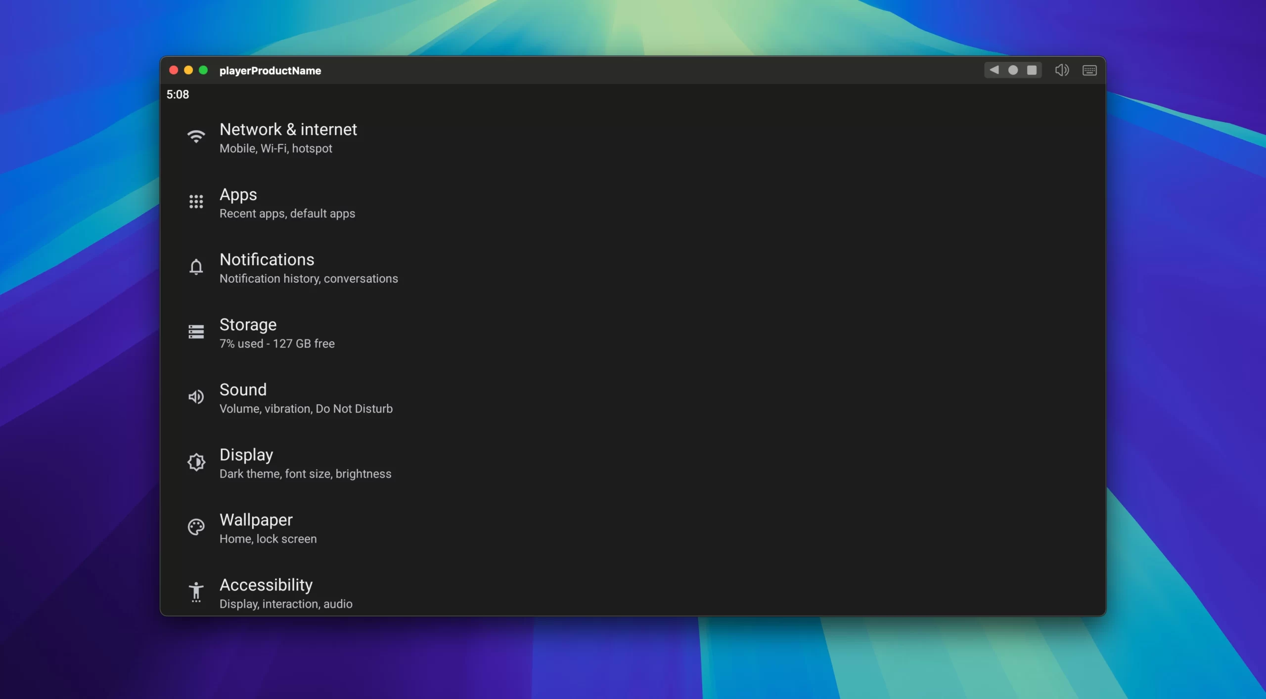Open Notifications settings
Screen dimensions: 1266x699
pos(267,260)
